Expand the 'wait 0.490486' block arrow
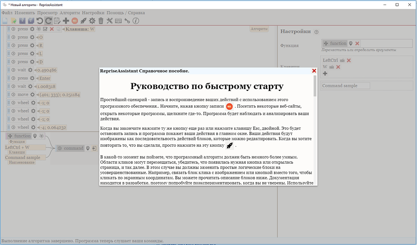417x245 pixels. (x=13, y=70)
